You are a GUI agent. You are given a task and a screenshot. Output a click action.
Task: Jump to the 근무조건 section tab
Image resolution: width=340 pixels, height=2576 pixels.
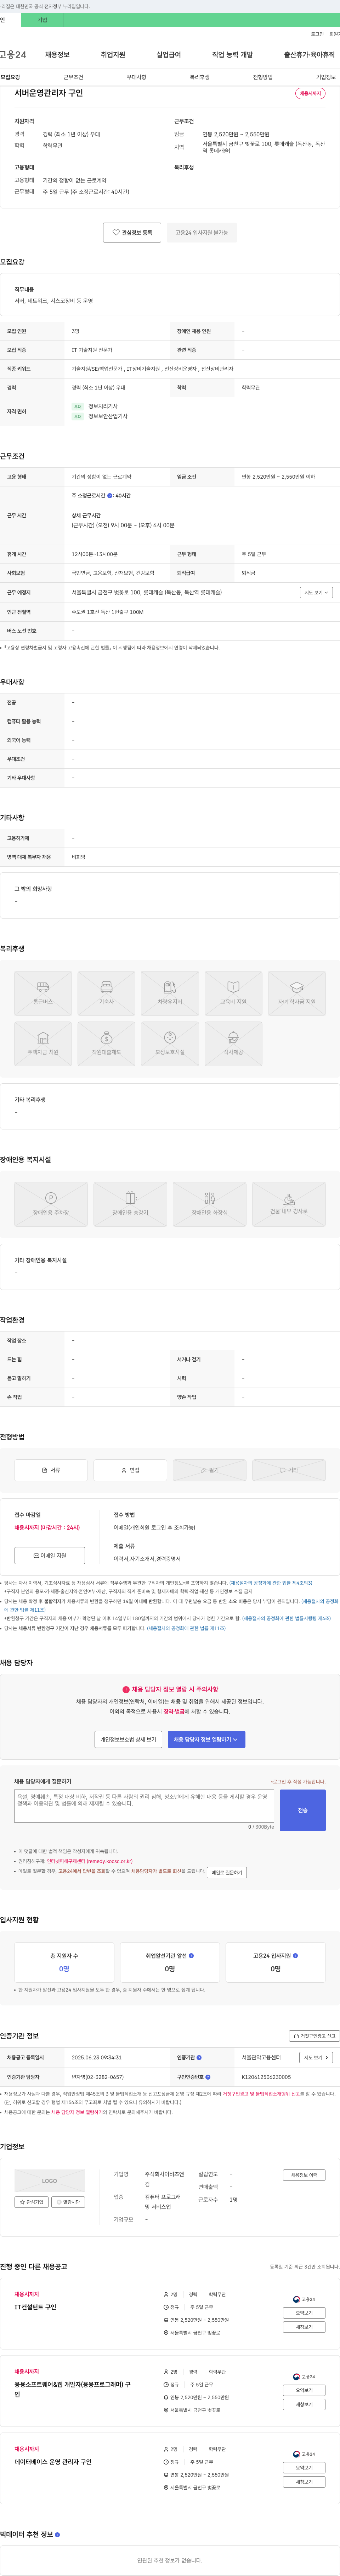(73, 77)
